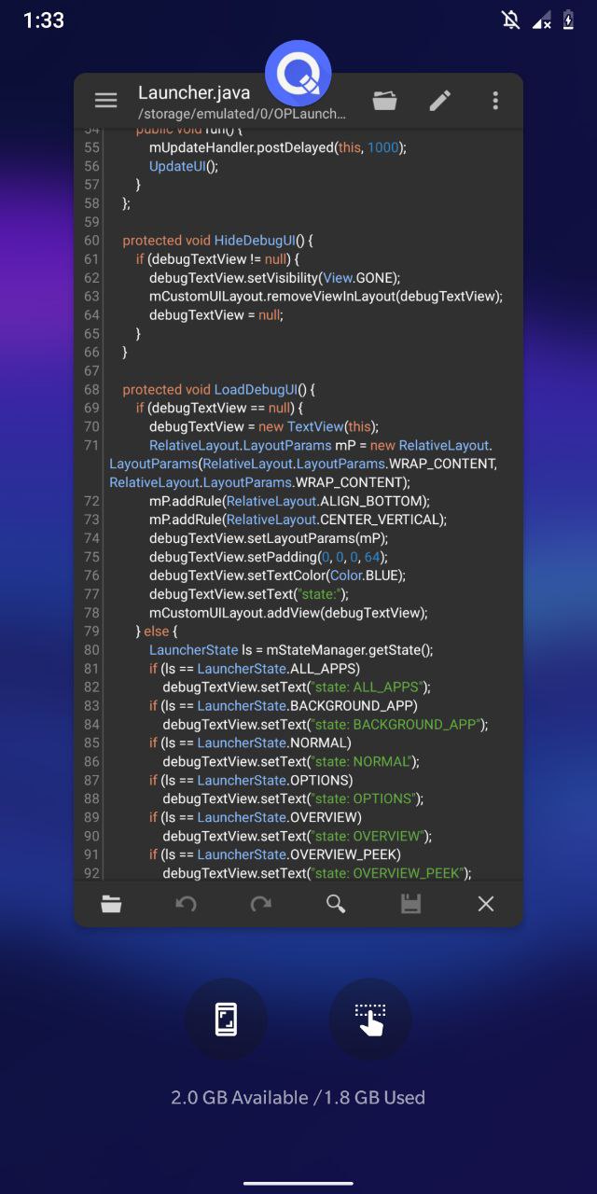This screenshot has height=1194, width=597.
Task: Tap 'debugTextView.setPadding(0, 0, 0, 64);' line
Action: click(x=270, y=557)
